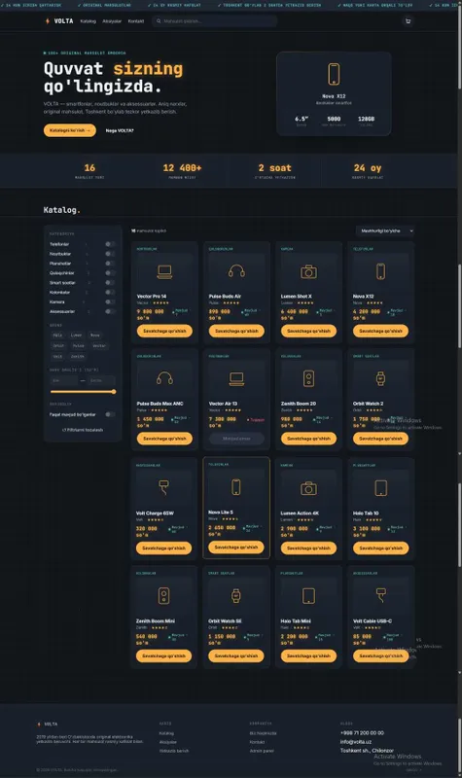The image size is (462, 778).
Task: Enable the Noutbuklar category switch
Action: [110, 254]
